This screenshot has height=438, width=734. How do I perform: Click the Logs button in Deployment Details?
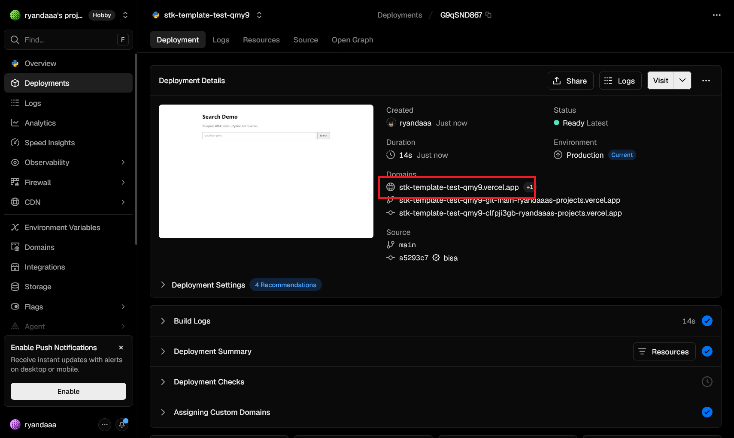click(x=620, y=81)
